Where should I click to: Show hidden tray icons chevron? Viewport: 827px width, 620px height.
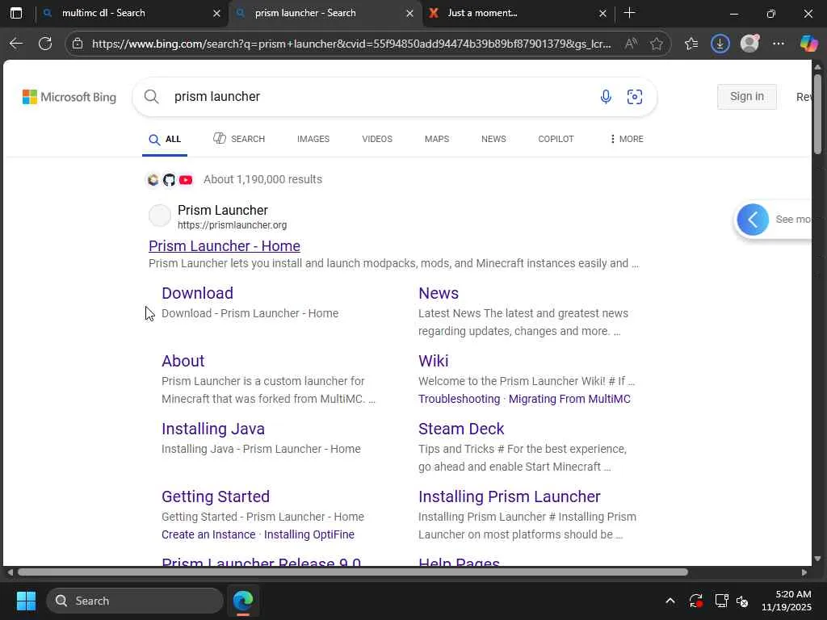click(670, 601)
